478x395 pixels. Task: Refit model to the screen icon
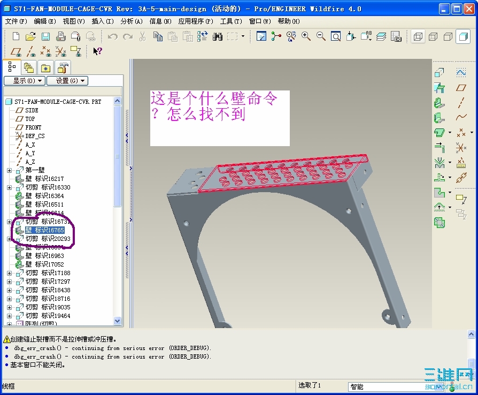[x=336, y=36]
